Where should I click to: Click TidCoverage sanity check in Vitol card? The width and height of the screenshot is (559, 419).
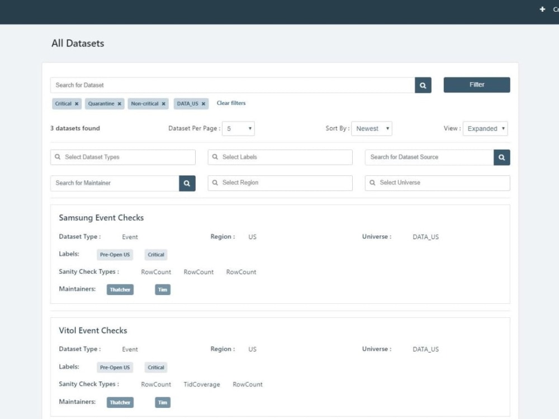point(202,384)
